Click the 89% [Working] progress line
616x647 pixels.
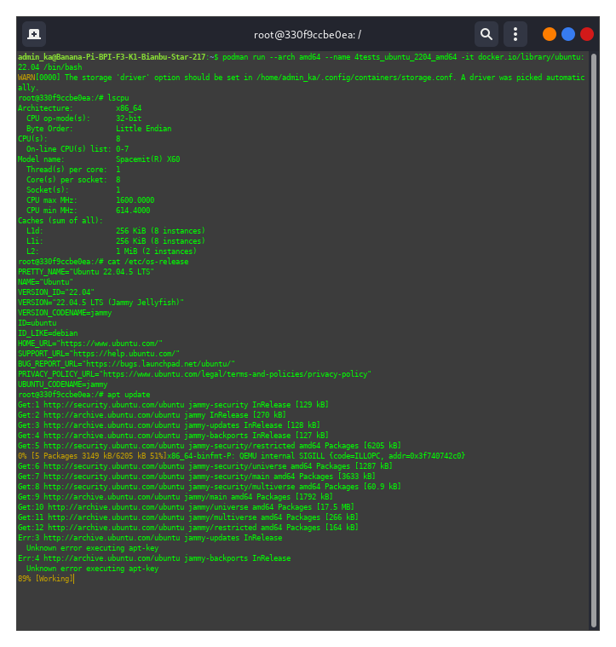[x=45, y=579]
